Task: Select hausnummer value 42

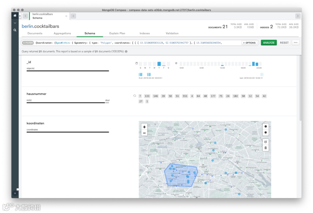Action: [264, 96]
